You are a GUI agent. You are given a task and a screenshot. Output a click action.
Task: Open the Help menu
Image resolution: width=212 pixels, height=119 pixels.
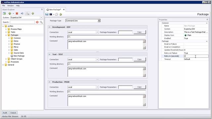[18, 6]
